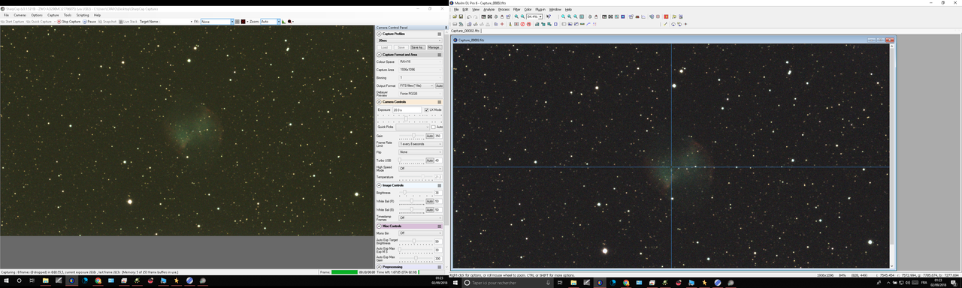Click Target Name field in SharpCap
The height and width of the screenshot is (288, 962).
pos(175,22)
